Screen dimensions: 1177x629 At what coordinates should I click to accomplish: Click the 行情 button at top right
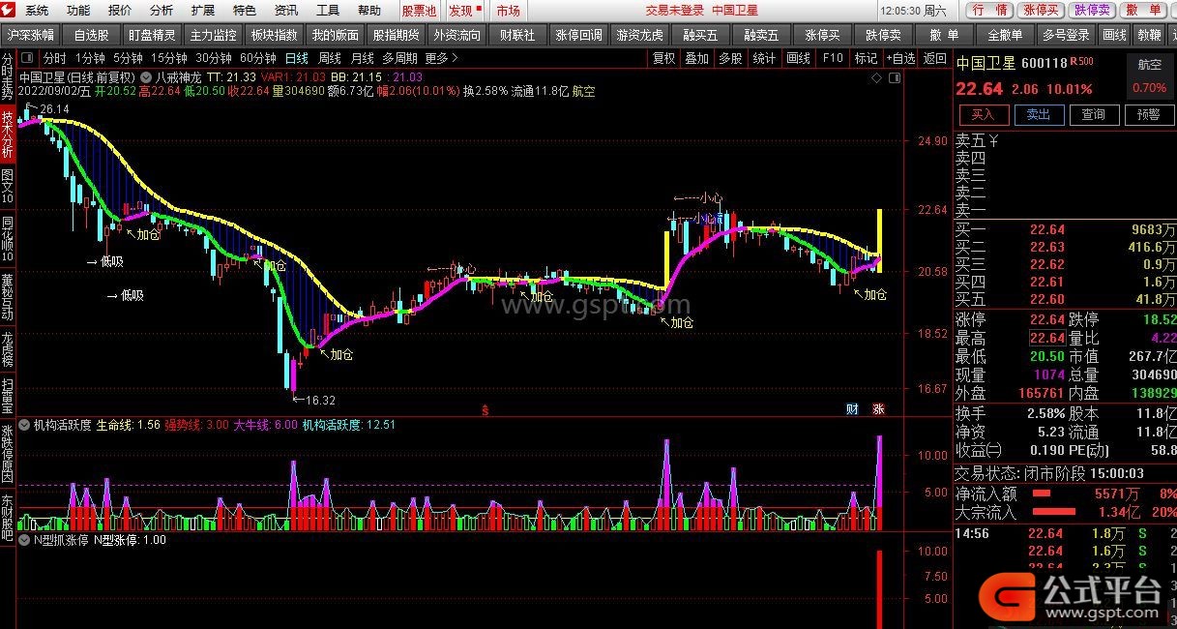(989, 10)
